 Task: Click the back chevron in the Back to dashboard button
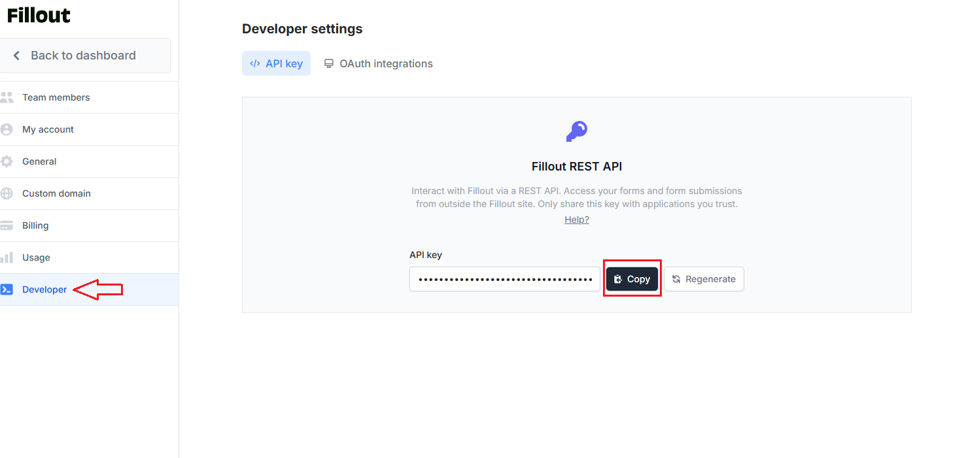(x=17, y=56)
